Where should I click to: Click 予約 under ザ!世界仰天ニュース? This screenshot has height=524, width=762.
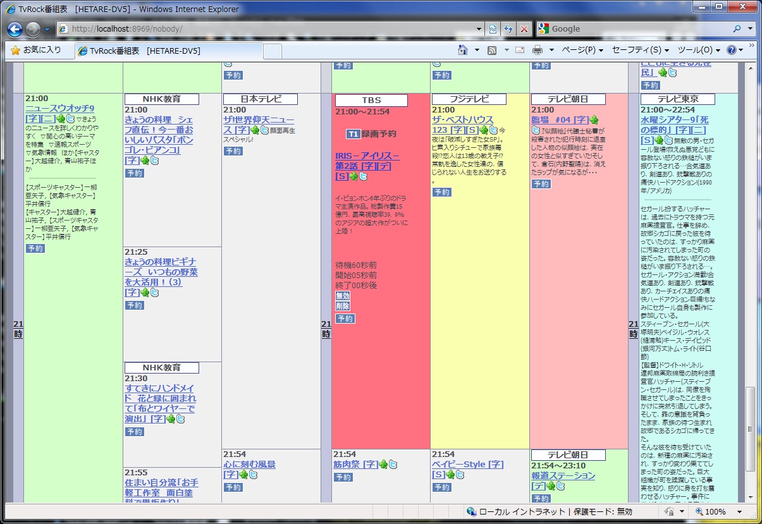[233, 151]
